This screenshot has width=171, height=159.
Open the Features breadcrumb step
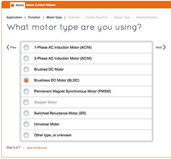(74, 17)
